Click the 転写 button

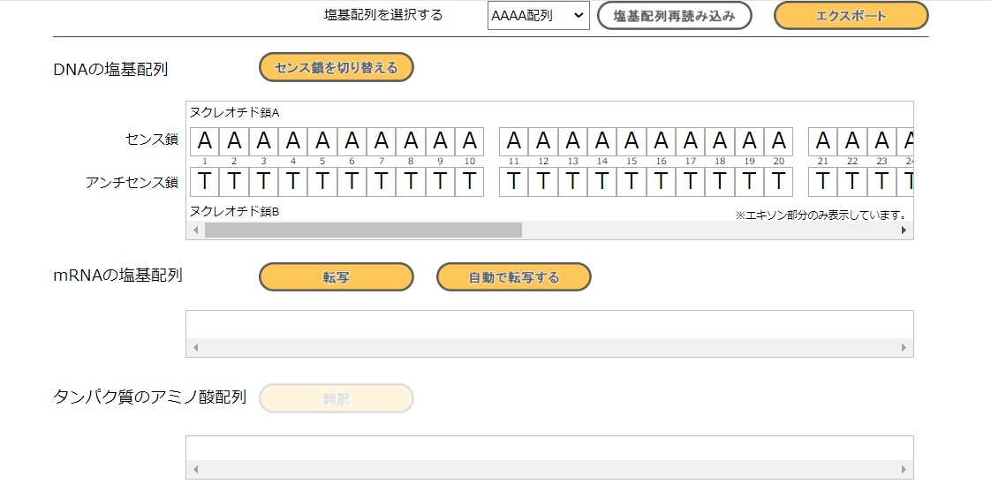[337, 276]
